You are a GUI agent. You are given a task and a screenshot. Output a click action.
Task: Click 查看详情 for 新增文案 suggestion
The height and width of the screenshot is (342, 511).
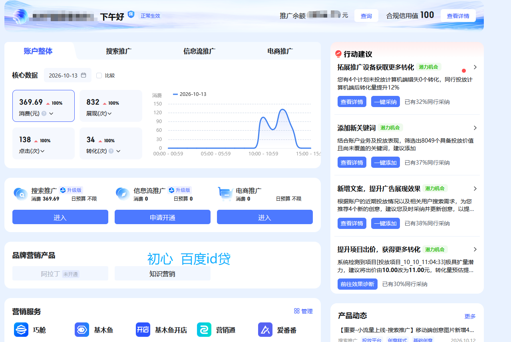point(352,223)
